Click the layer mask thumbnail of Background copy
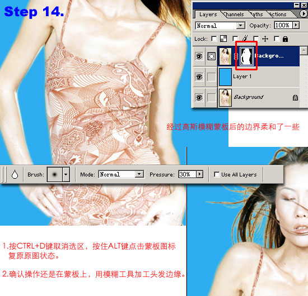The height and width of the screenshot is (296, 308). click(x=246, y=56)
